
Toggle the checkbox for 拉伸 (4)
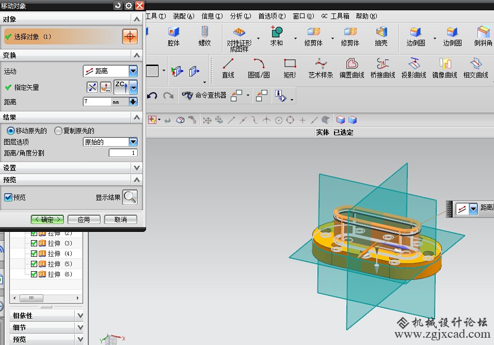(x=34, y=254)
